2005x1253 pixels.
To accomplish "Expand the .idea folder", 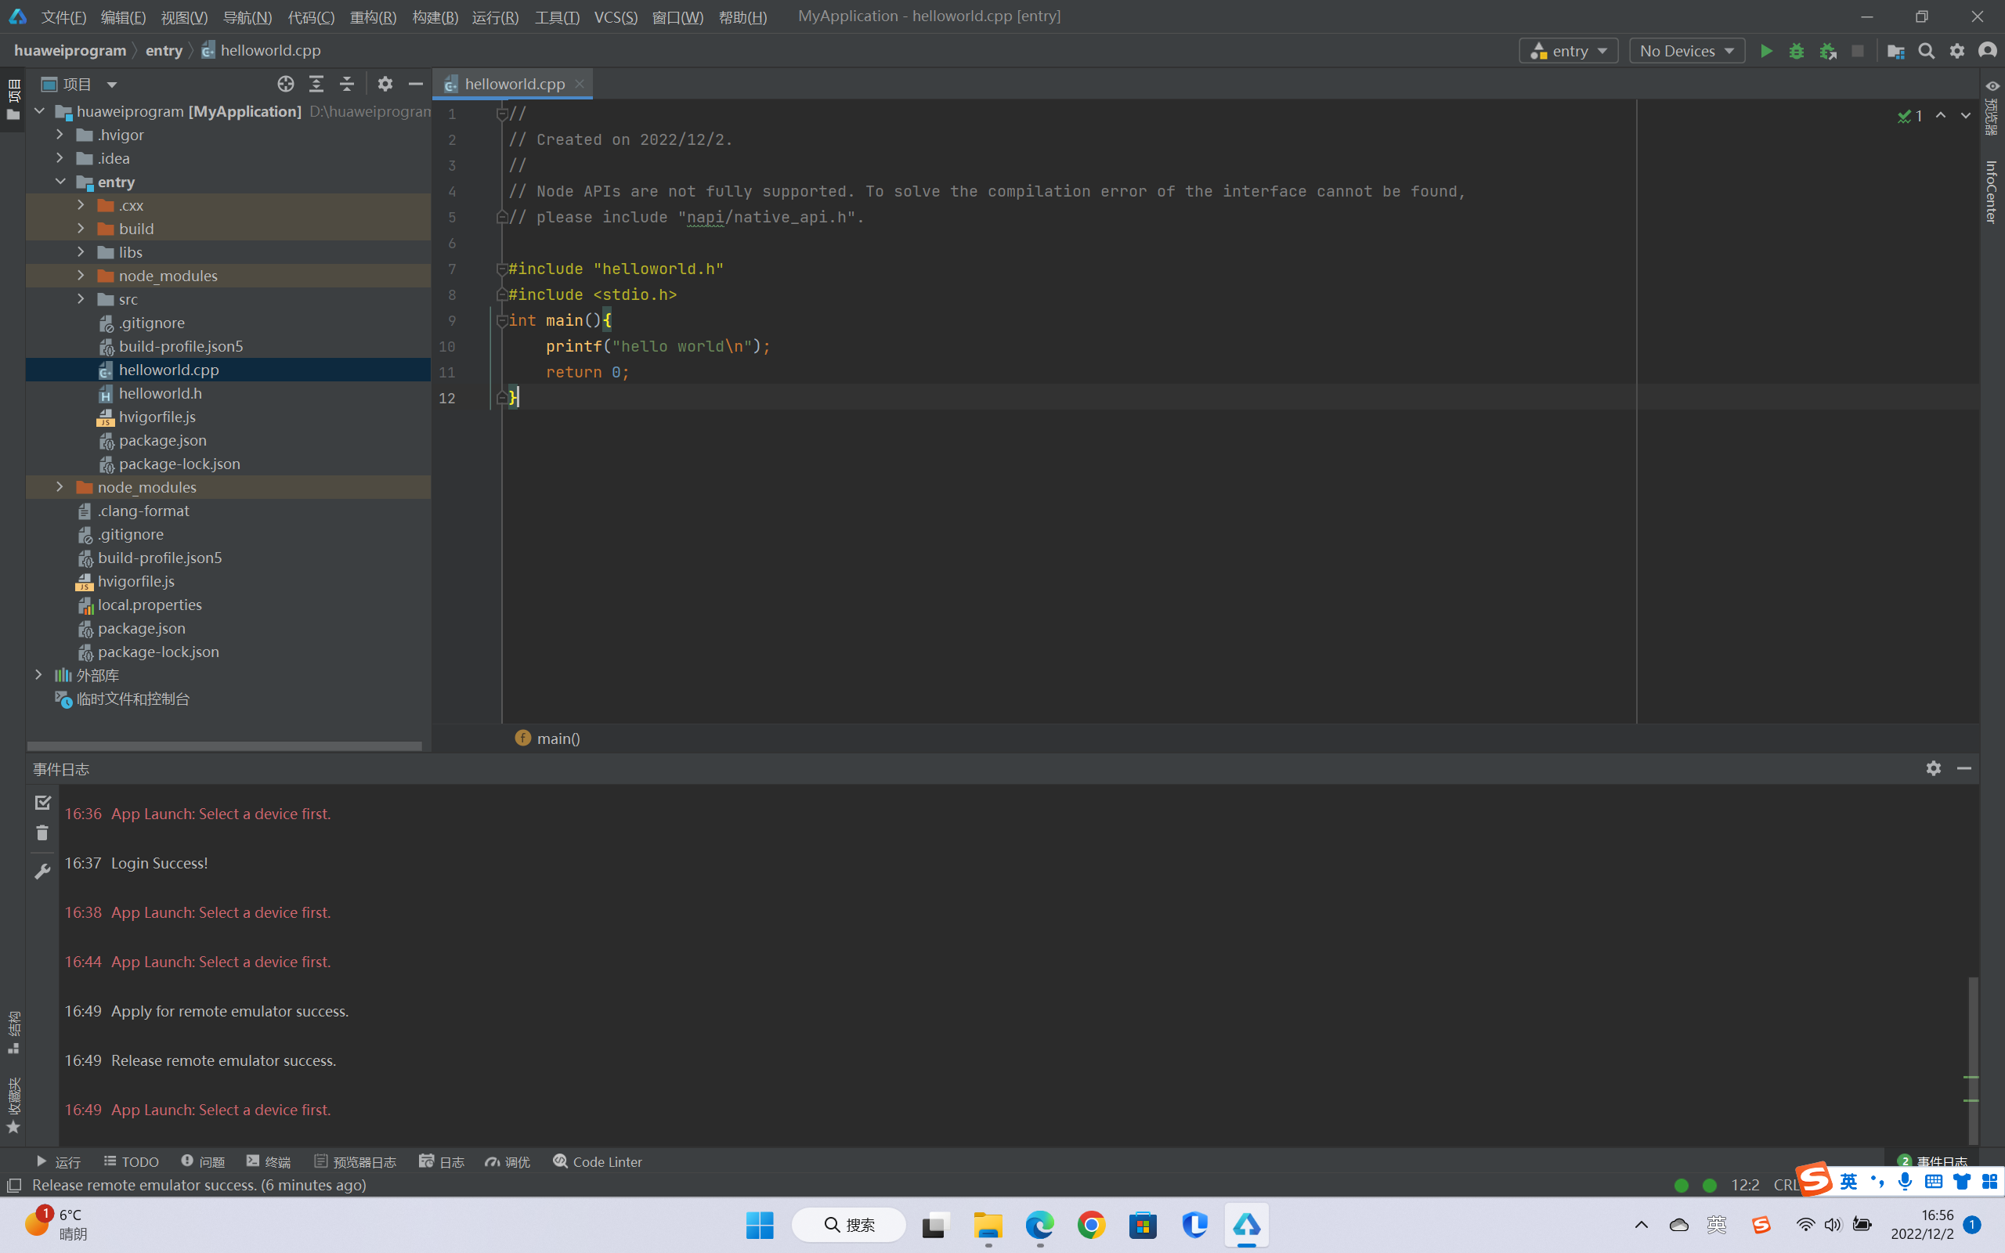I will (60, 157).
